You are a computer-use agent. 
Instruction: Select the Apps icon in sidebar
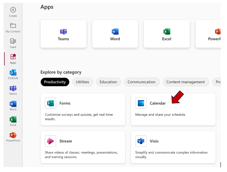(x=13, y=56)
